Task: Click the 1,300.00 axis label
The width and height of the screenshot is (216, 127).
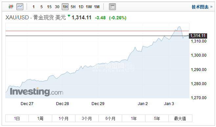Action: coord(199,55)
